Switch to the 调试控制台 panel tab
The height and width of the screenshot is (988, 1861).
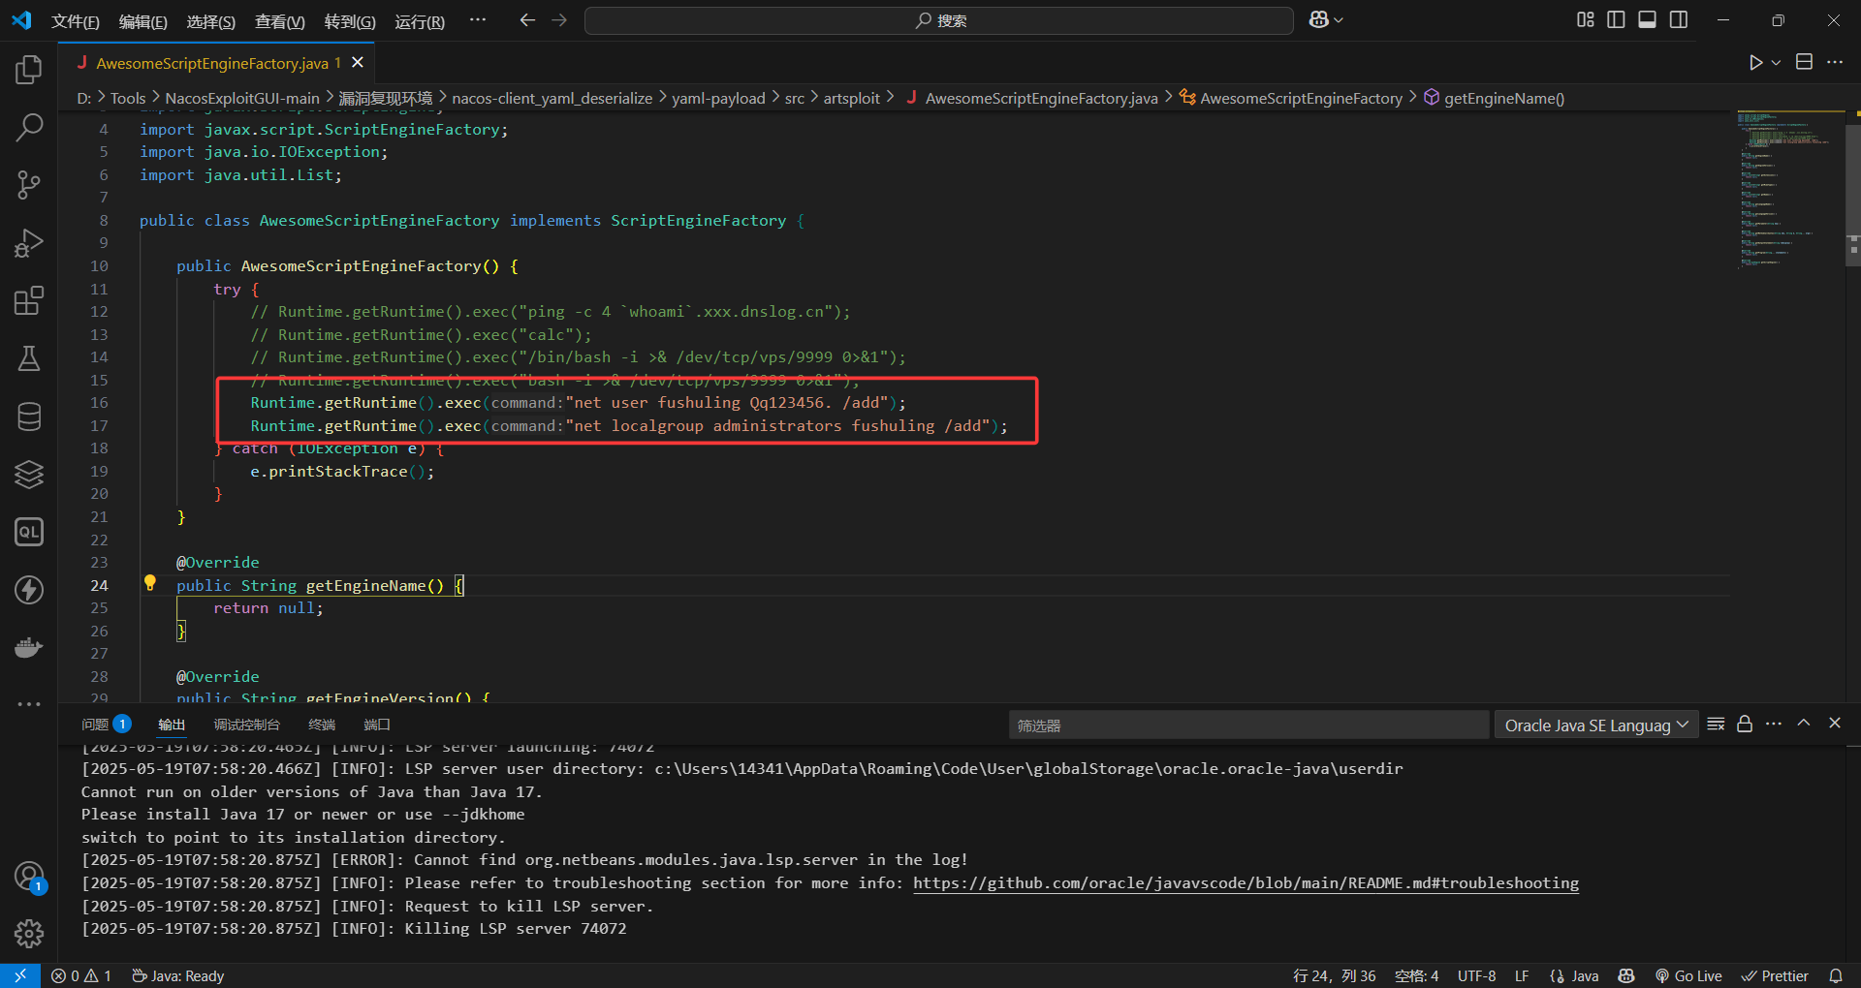click(247, 725)
